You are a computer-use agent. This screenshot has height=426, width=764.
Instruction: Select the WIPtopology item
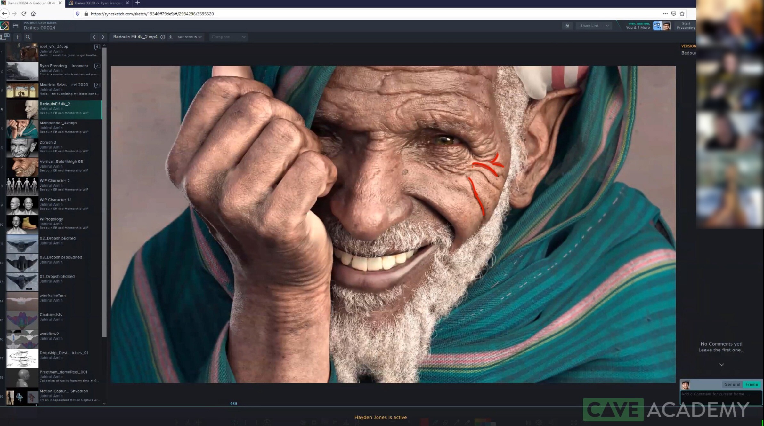tap(54, 224)
